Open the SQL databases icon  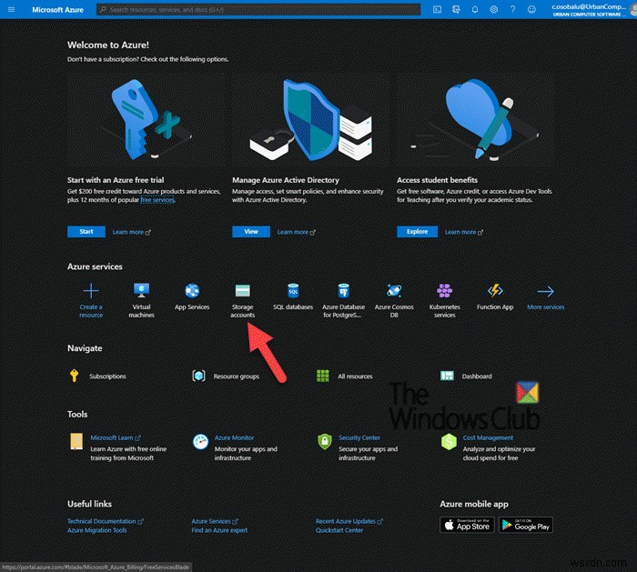tap(293, 291)
